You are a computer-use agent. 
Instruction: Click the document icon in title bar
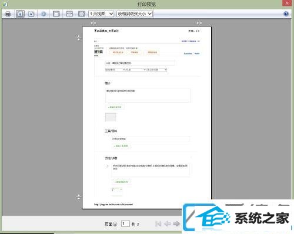coord(5,4)
